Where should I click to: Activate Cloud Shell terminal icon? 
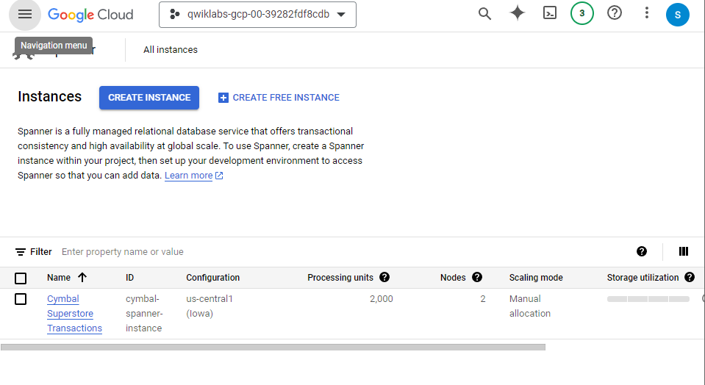click(x=549, y=13)
